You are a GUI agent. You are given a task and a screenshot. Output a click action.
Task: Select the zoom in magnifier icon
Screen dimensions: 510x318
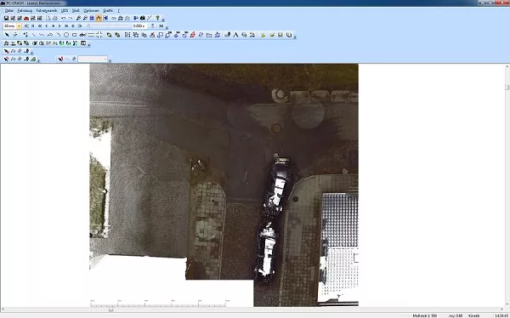[78, 18]
